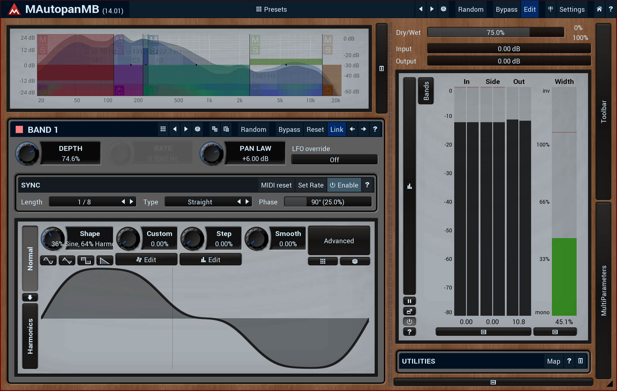Open the LFO override Off selector
The height and width of the screenshot is (391, 617).
[334, 160]
